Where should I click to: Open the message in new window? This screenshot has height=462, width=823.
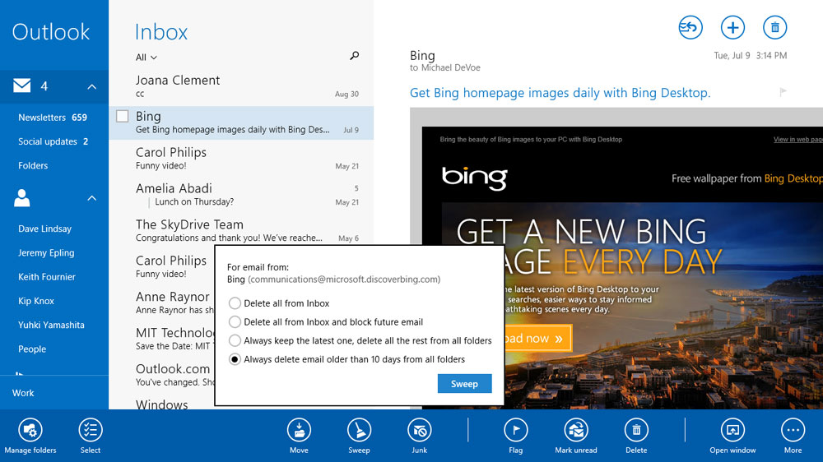point(732,430)
